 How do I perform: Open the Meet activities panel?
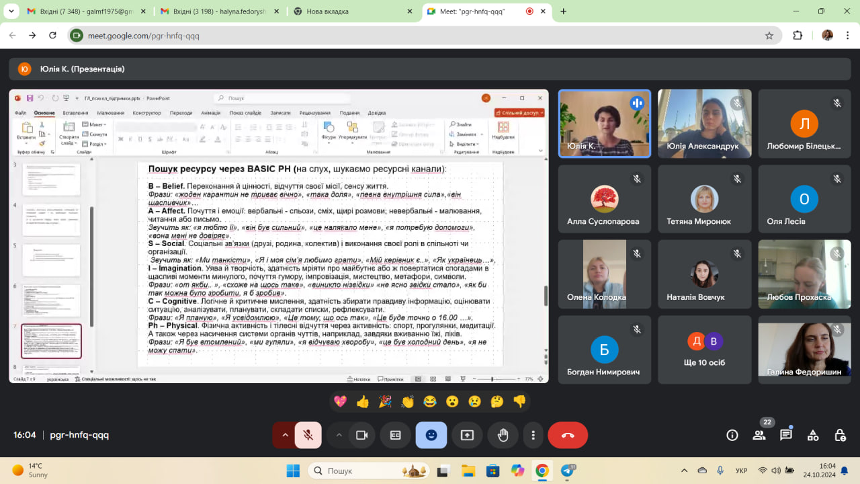point(813,435)
